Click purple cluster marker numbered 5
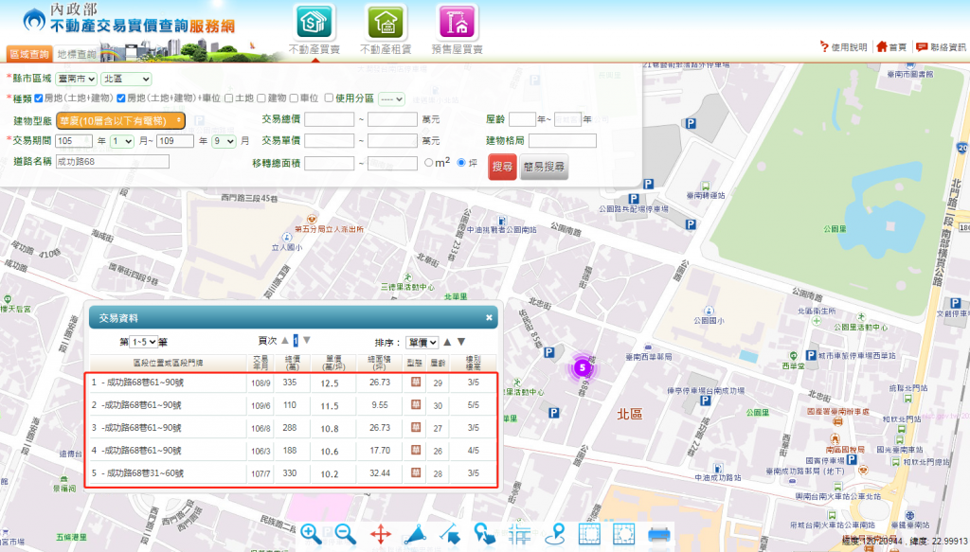Screen dimensions: 970x552 pyautogui.click(x=583, y=367)
